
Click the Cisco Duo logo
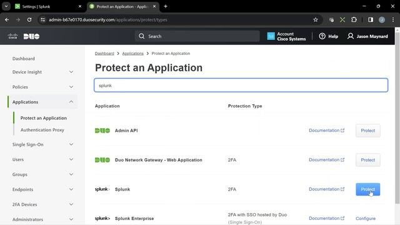pyautogui.click(x=24, y=36)
